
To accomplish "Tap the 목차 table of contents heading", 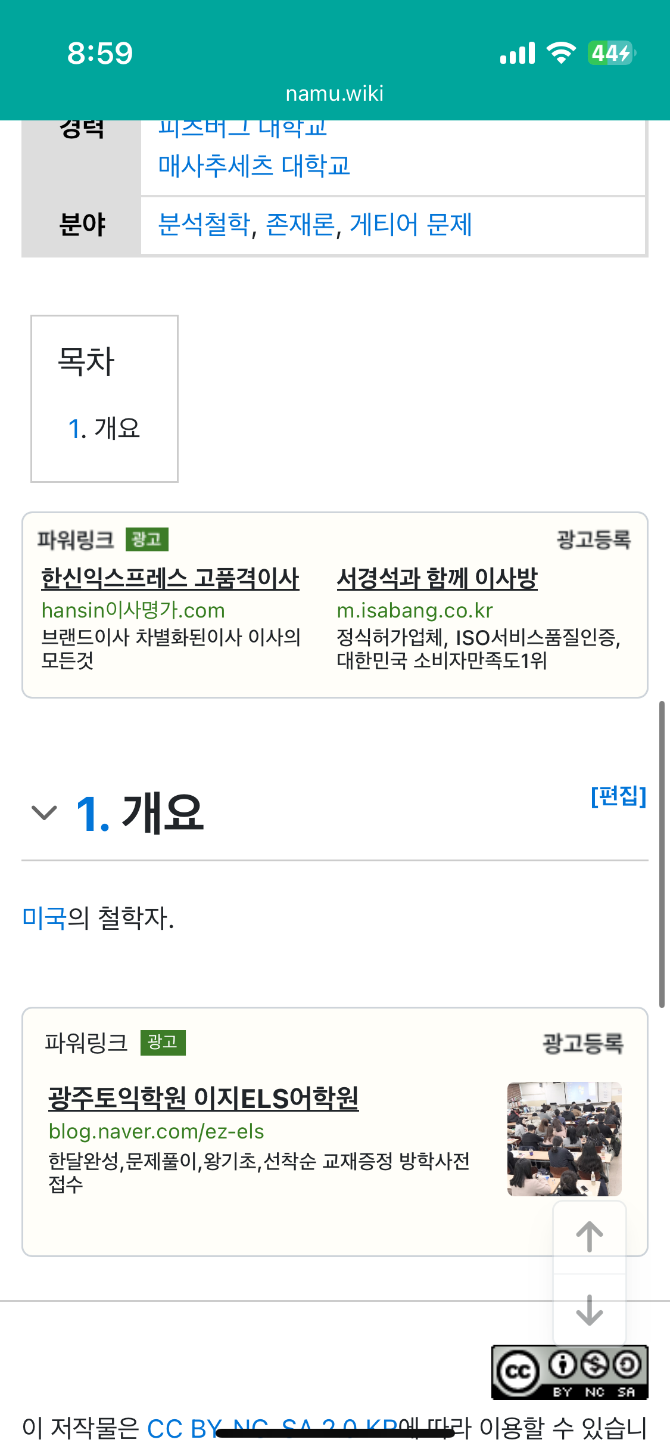I will pos(86,361).
